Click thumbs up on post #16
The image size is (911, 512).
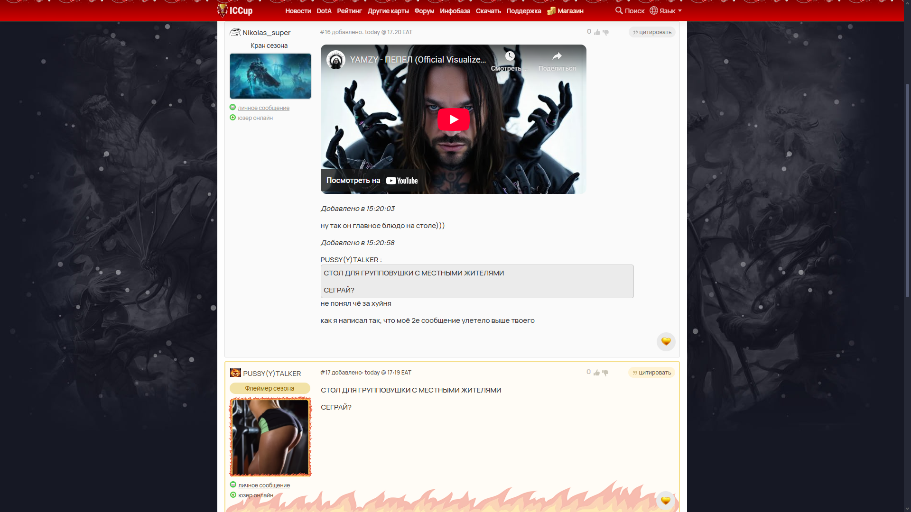(597, 32)
